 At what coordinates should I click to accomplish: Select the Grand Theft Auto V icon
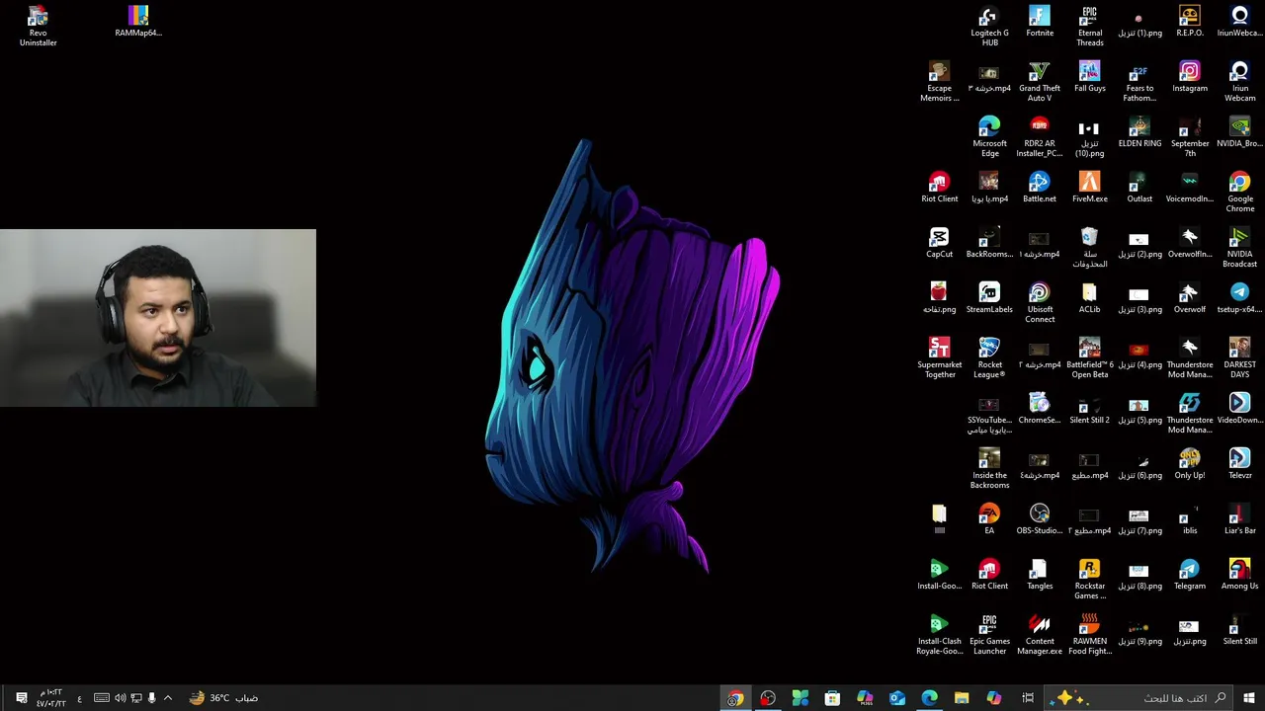[x=1040, y=81]
